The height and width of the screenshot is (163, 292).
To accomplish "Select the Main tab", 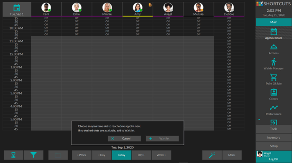I will 274,22.
